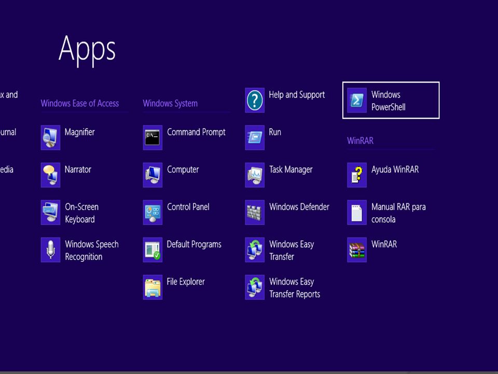498x374 pixels.
Task: Click the horizontal scrollbar at the bottom
Action: tap(249, 372)
